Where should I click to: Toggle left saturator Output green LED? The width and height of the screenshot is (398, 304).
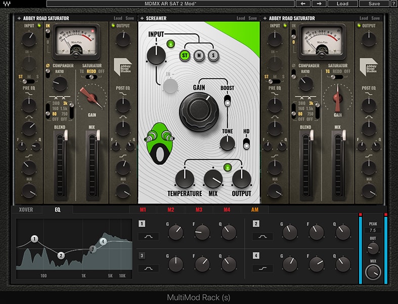[113, 25]
